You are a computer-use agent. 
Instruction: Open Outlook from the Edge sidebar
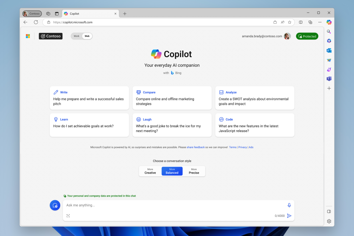(x=329, y=50)
